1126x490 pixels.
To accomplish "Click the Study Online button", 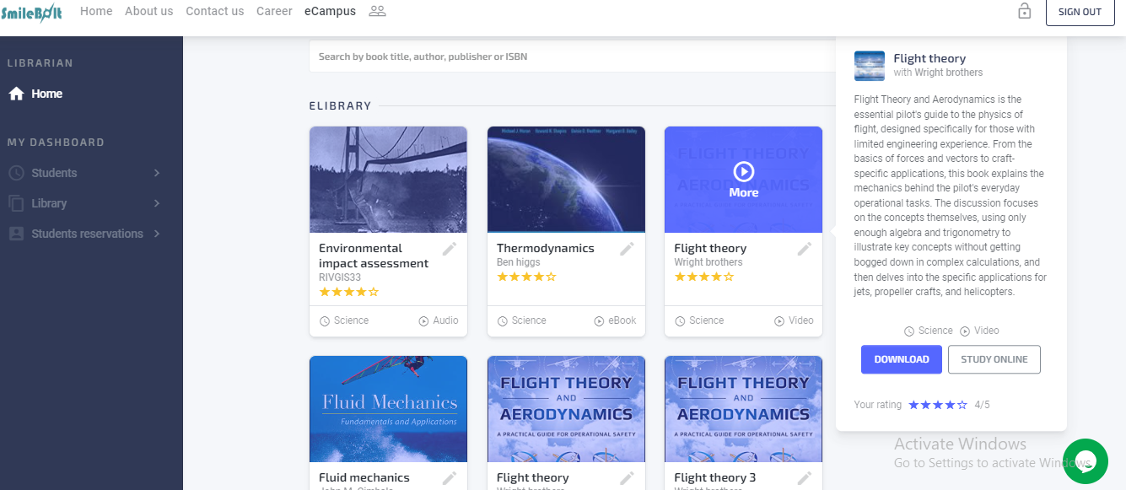I will point(994,359).
